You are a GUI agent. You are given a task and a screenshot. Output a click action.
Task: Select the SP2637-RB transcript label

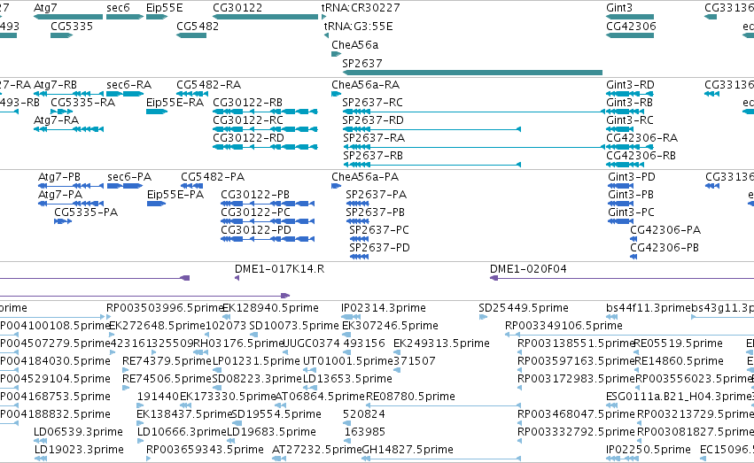click(373, 156)
